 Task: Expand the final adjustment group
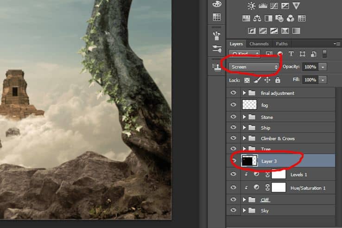pyautogui.click(x=244, y=93)
